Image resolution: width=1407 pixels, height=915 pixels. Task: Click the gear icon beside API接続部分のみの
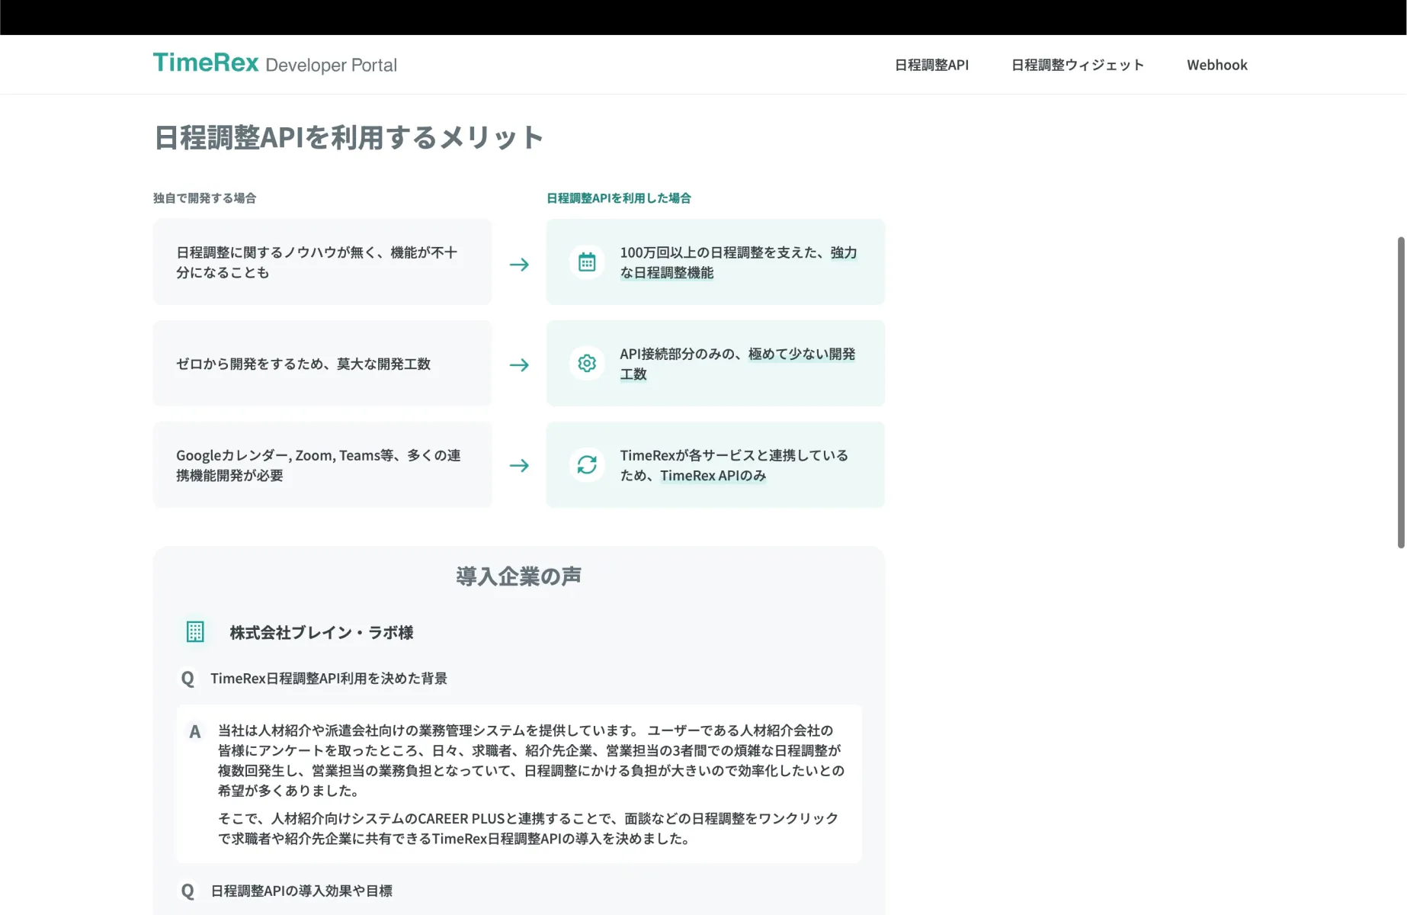pyautogui.click(x=587, y=363)
